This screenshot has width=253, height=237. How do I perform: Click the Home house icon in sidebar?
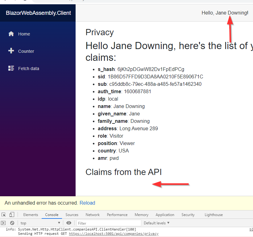(x=11, y=34)
